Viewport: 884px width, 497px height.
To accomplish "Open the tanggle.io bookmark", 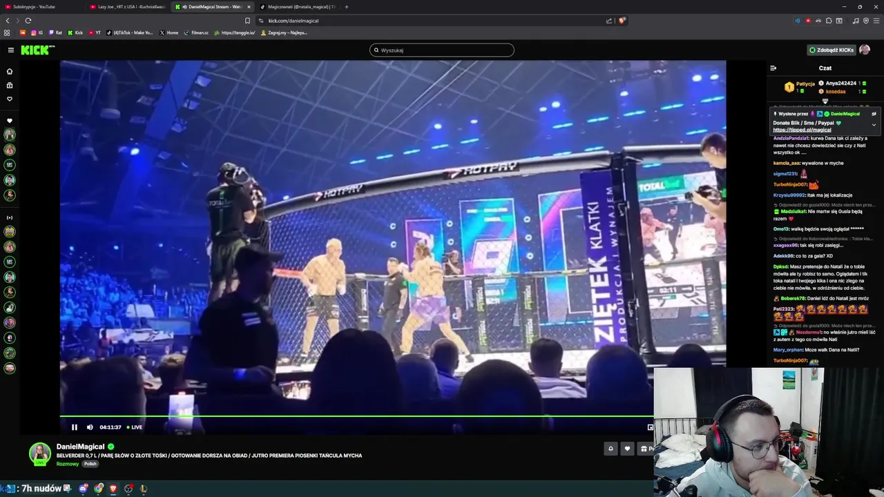I will (x=235, y=32).
